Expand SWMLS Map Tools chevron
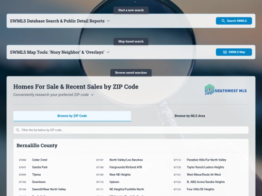The image size is (262, 196). (108, 52)
